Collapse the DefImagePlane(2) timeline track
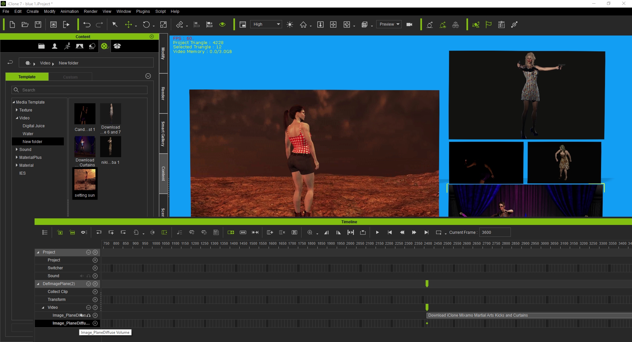The image size is (632, 342). 38,284
